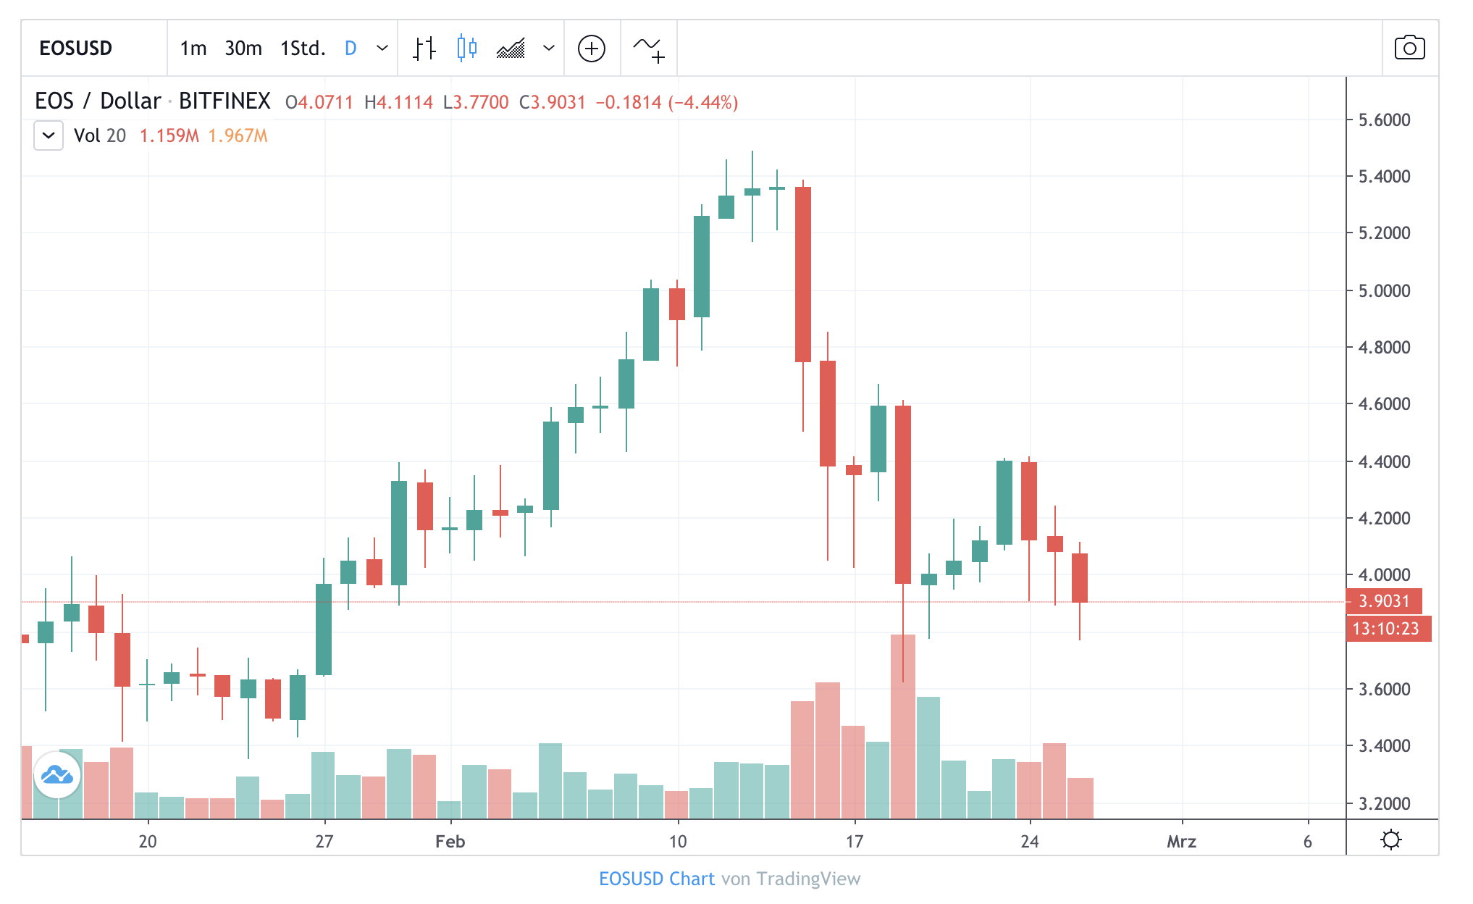Open the timeframe interval dropdown arrow
Viewport: 1473px width, 904px height.
coord(382,49)
